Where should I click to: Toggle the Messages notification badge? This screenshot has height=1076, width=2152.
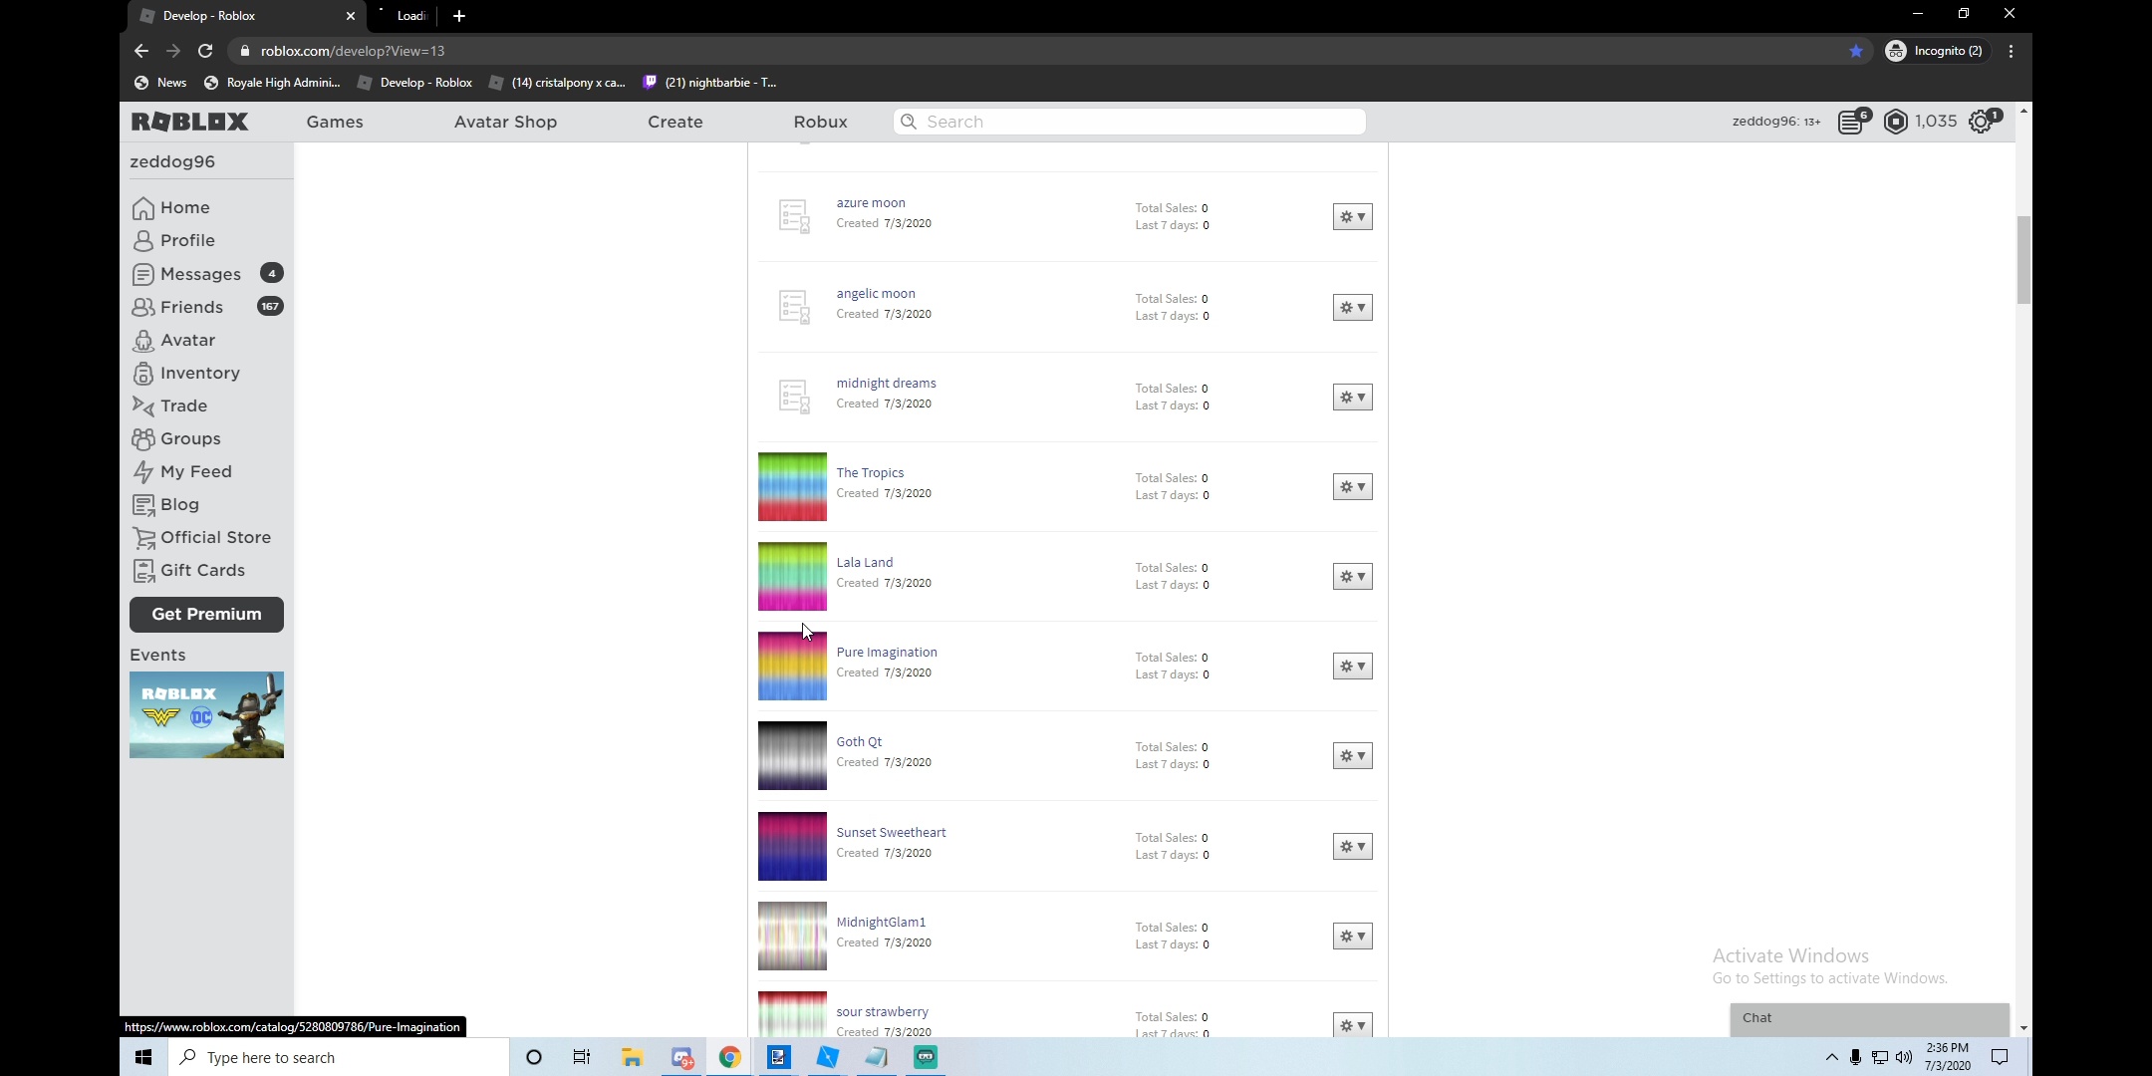click(272, 273)
